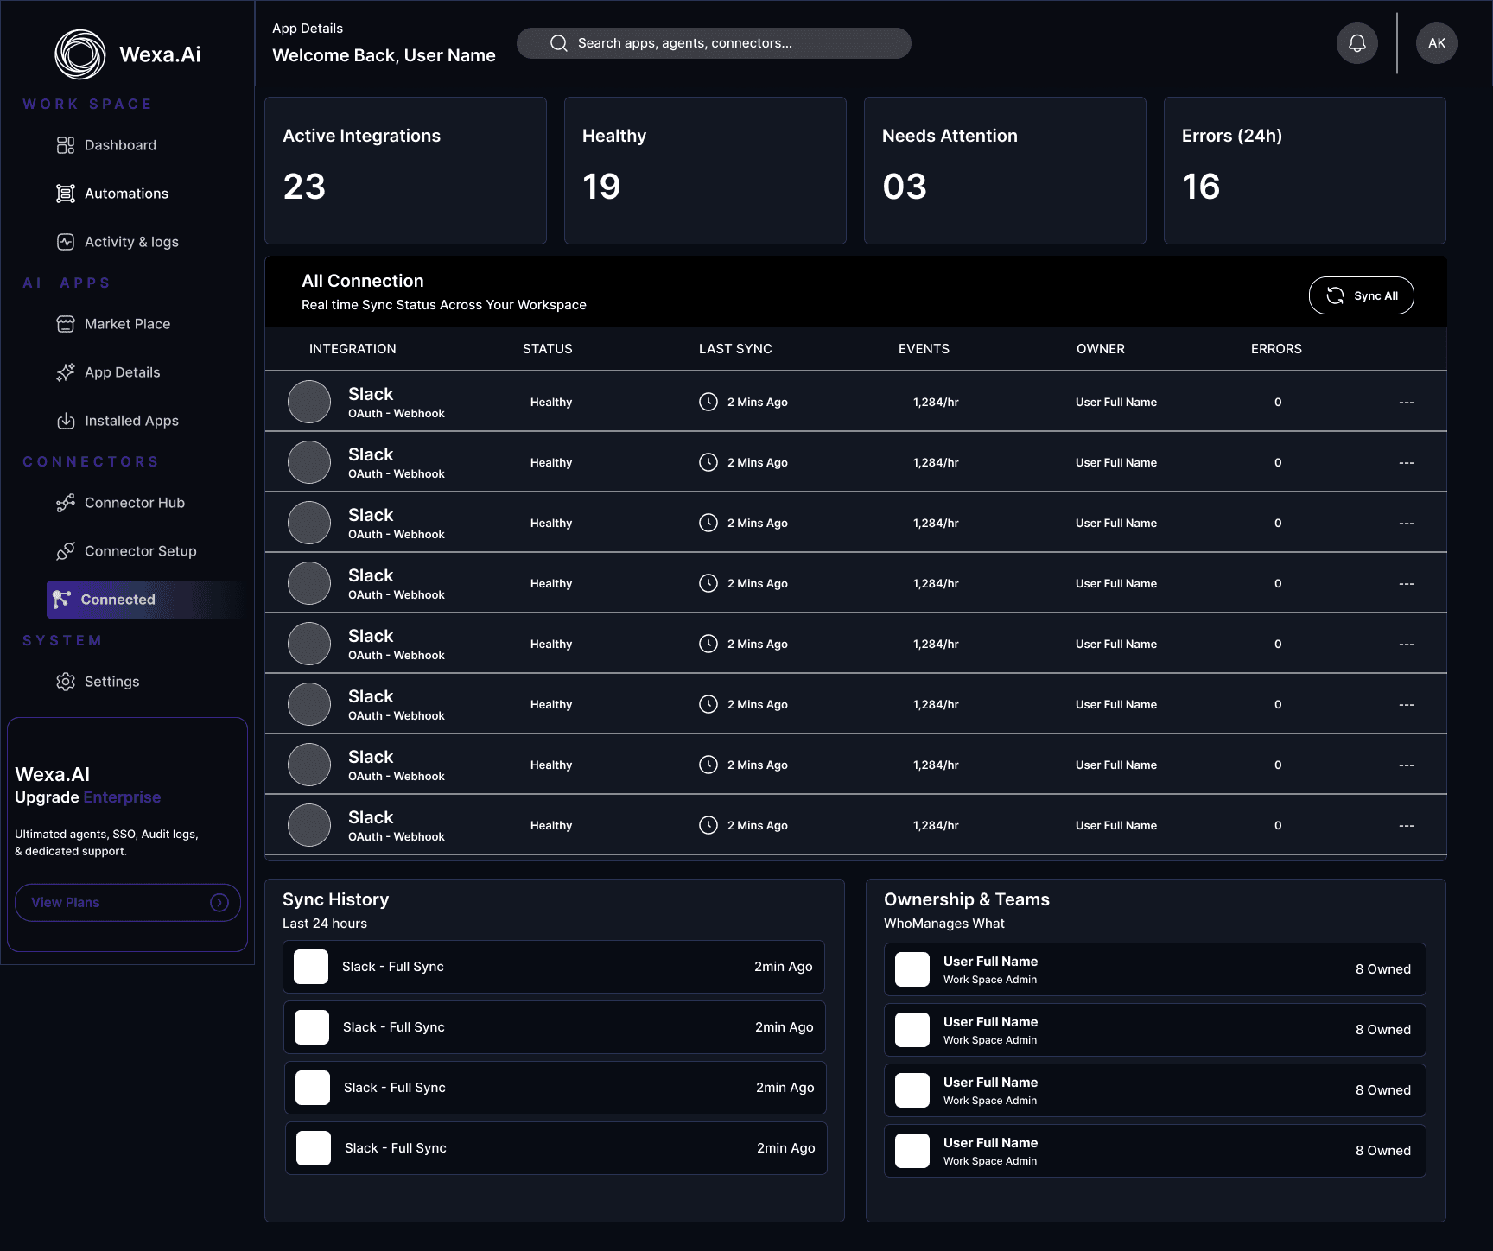Click the Dashboard grid icon
Screen dimensions: 1493x1251
coord(66,145)
